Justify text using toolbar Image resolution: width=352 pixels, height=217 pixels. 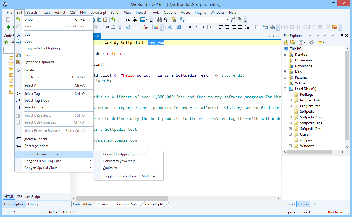coord(240,27)
